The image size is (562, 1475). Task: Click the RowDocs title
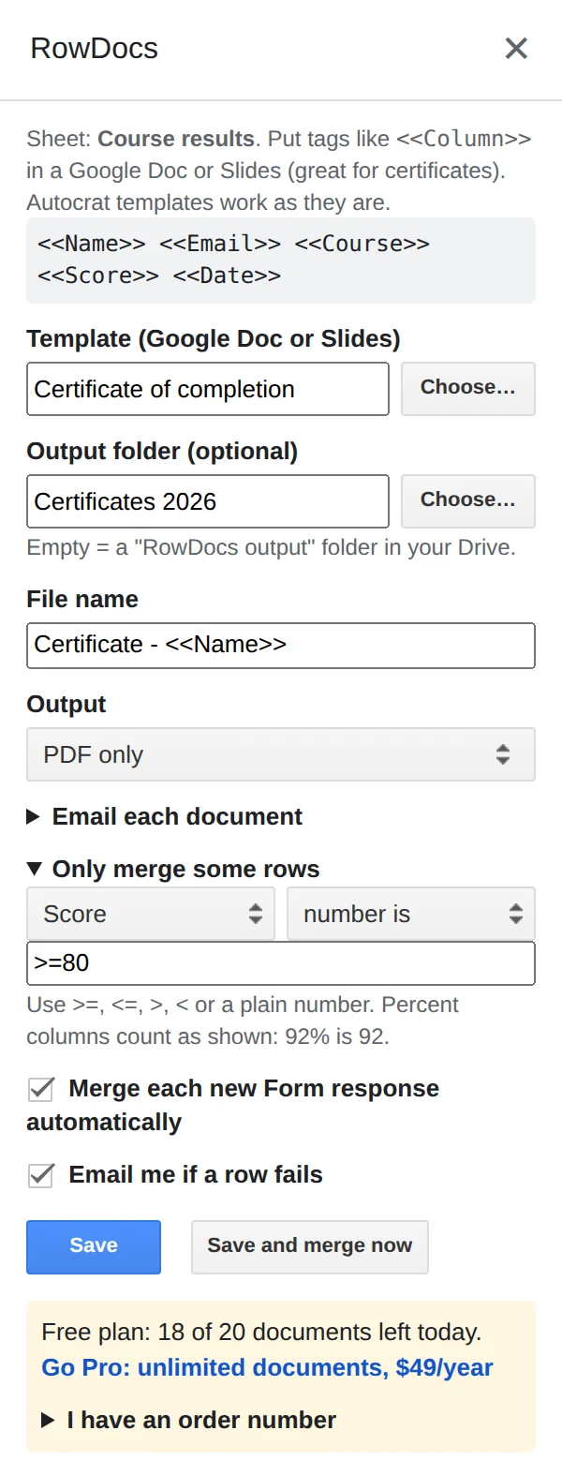coord(94,49)
